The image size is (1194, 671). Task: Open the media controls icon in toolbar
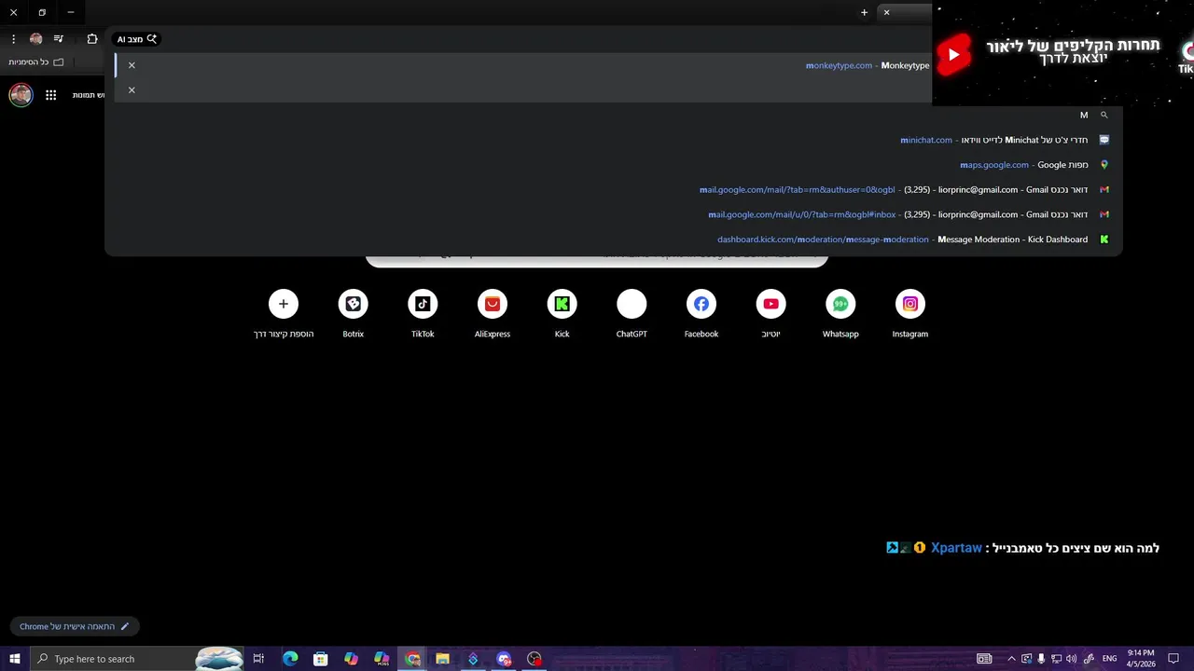pos(59,39)
